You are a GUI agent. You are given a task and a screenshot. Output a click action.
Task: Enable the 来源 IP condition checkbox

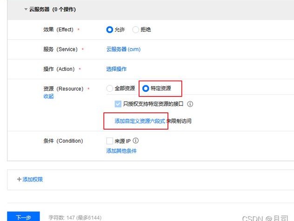pyautogui.click(x=109, y=141)
